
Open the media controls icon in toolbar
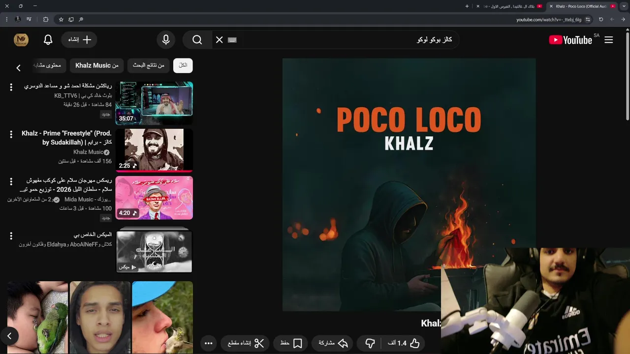[x=30, y=19]
